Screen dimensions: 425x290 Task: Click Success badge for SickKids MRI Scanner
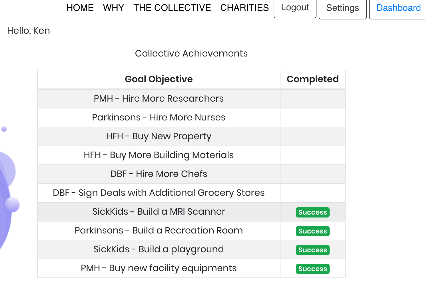coord(312,212)
